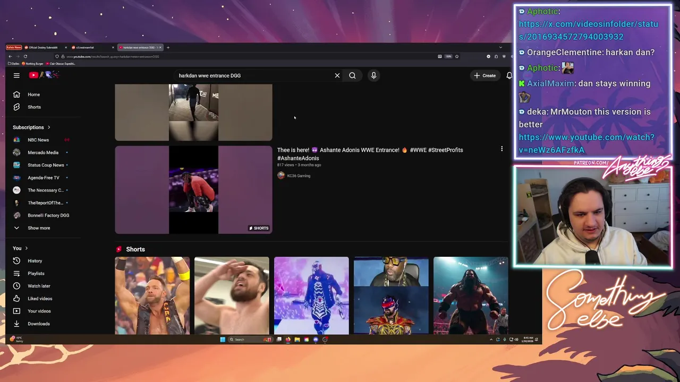Open the x.com link in chat
This screenshot has width=680, height=382.
tap(588, 30)
